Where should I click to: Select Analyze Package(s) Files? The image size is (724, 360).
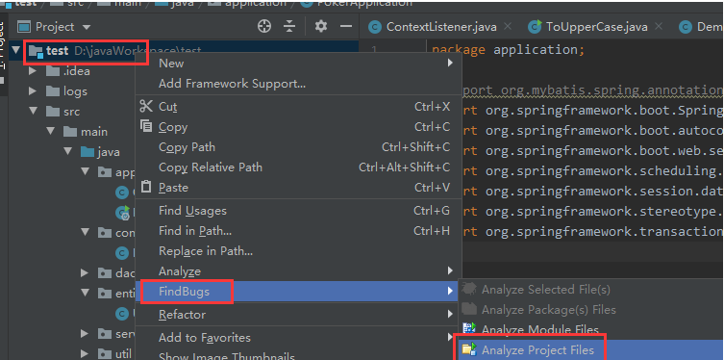coord(590,310)
